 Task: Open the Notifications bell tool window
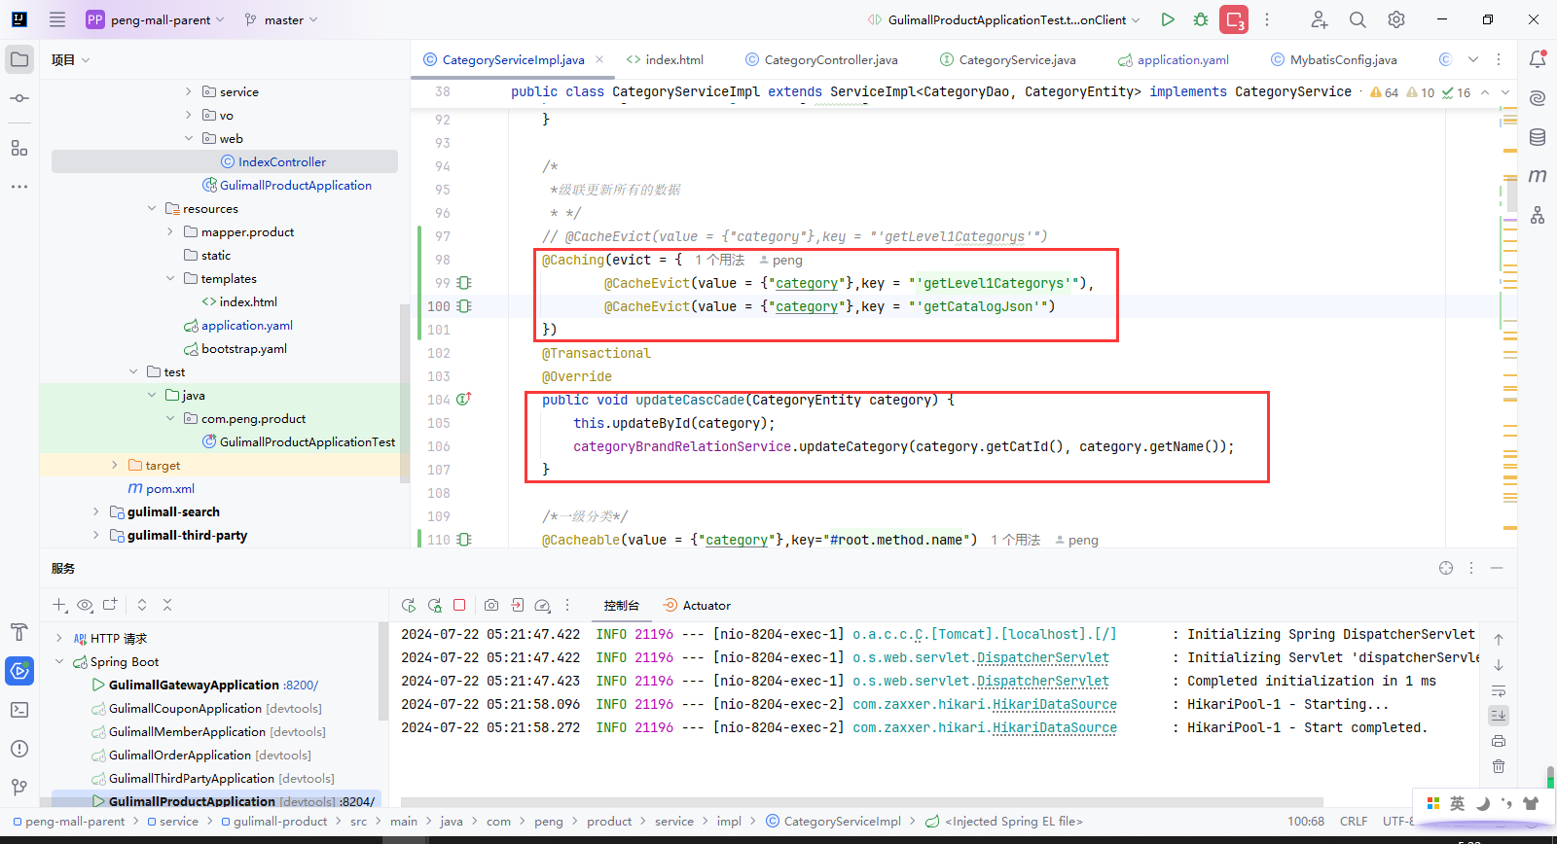pos(1538,59)
